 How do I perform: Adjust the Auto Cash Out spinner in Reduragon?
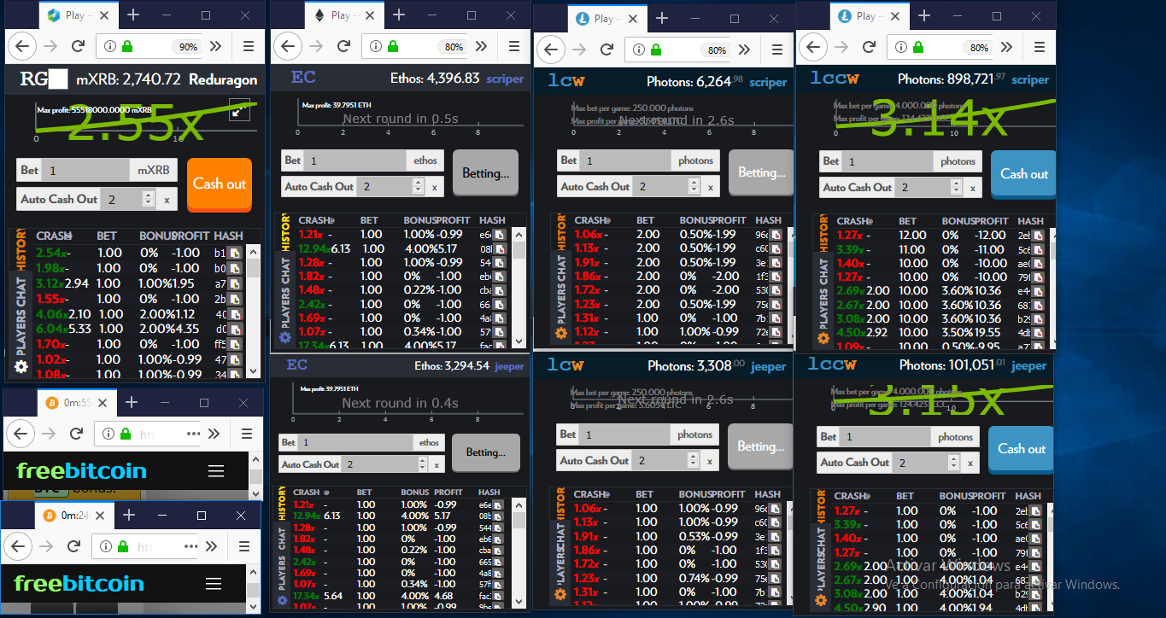[x=149, y=199]
